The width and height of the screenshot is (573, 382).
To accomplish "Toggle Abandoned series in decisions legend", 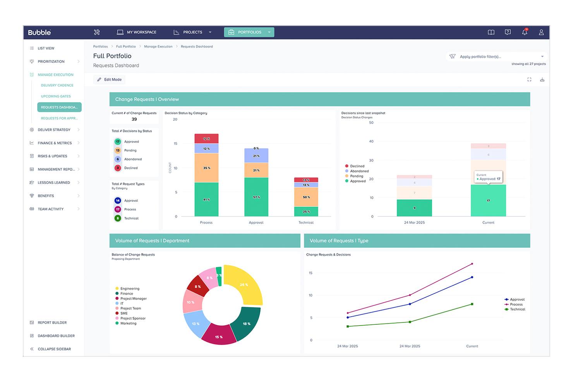I will tap(357, 171).
